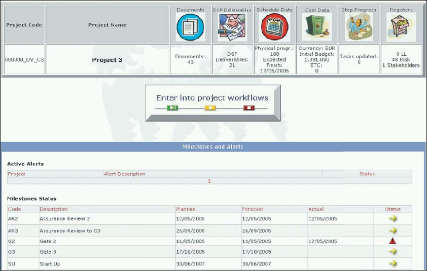Select the Start Up description
This screenshot has width=427, height=271.
[x=50, y=263]
